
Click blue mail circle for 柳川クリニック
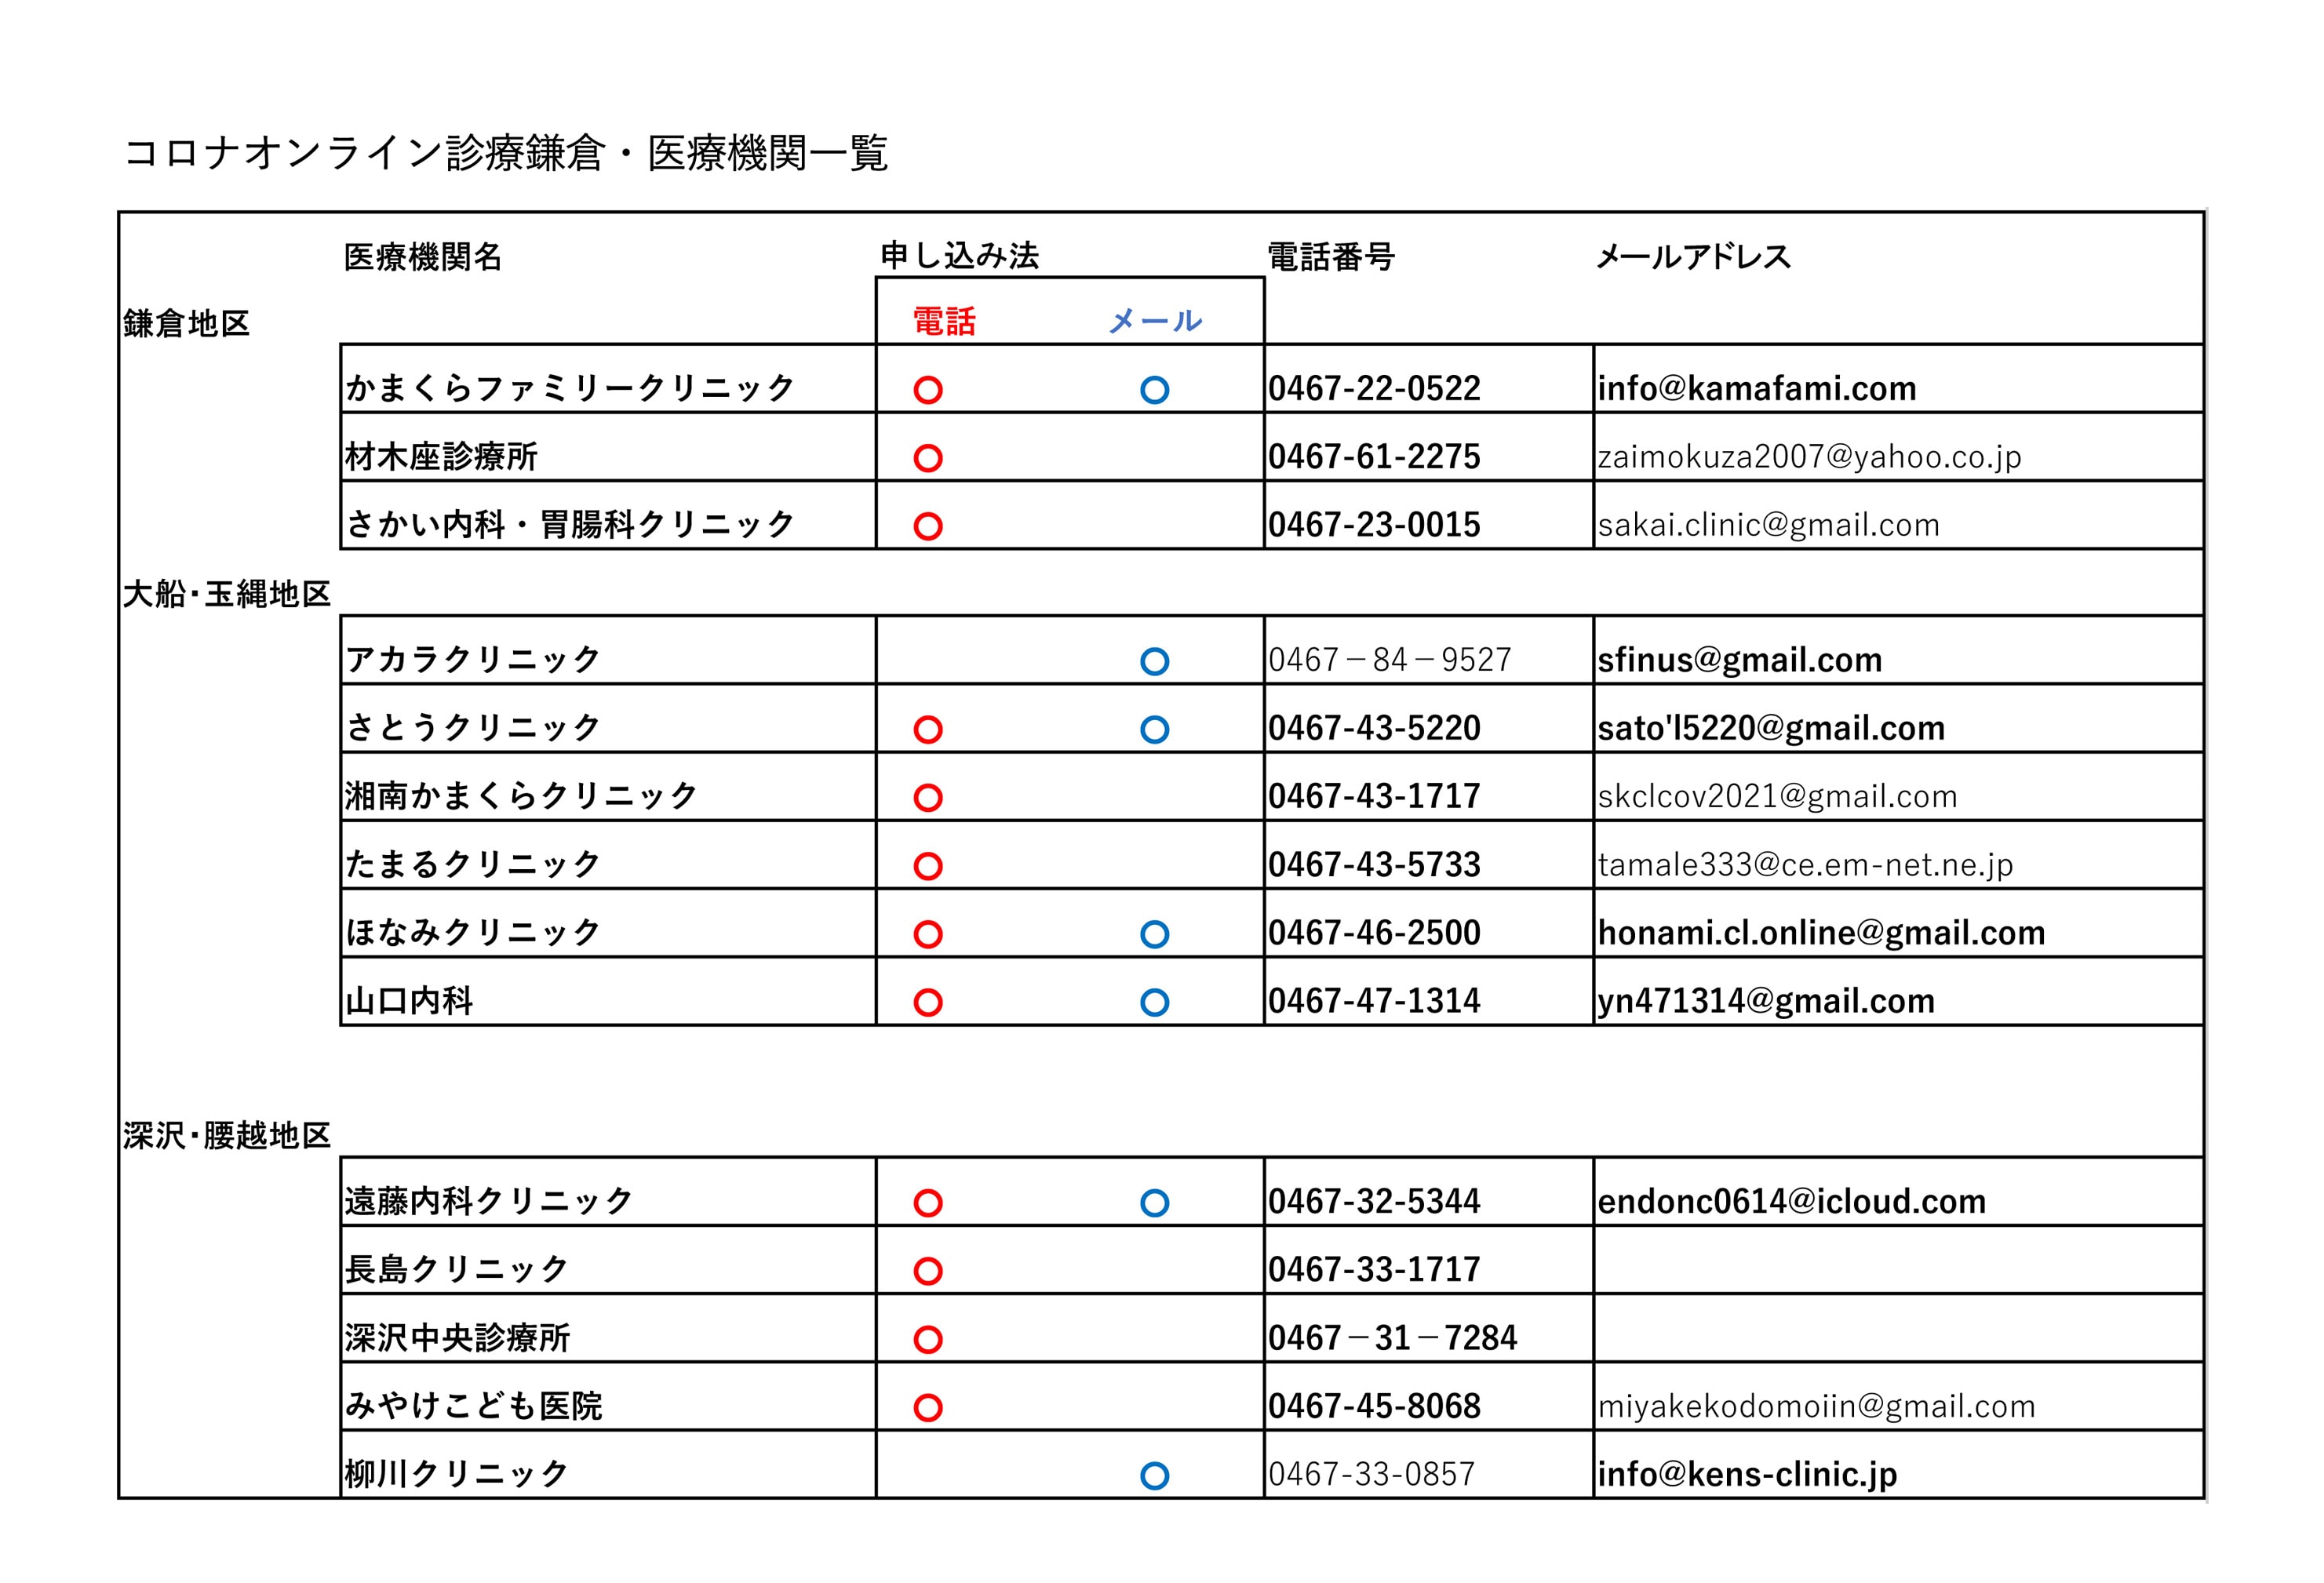point(1154,1475)
